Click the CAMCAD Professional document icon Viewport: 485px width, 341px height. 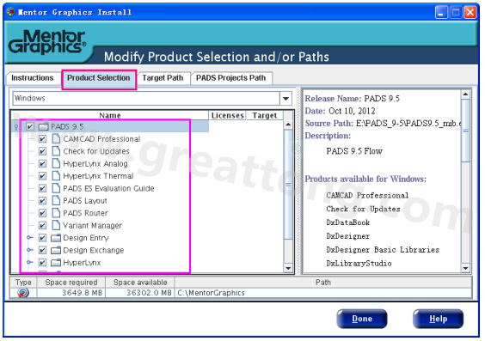click(56, 138)
